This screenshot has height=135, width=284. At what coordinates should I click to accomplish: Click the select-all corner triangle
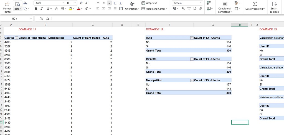coord(1,25)
